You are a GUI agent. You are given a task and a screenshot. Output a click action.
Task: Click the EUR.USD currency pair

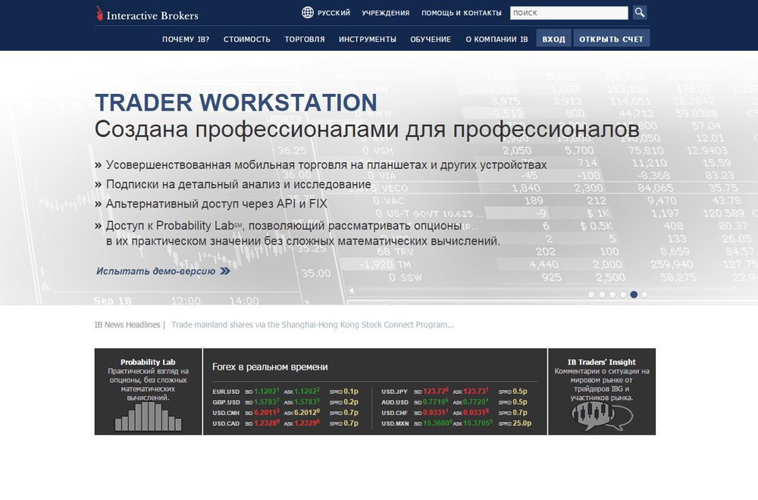pyautogui.click(x=226, y=392)
